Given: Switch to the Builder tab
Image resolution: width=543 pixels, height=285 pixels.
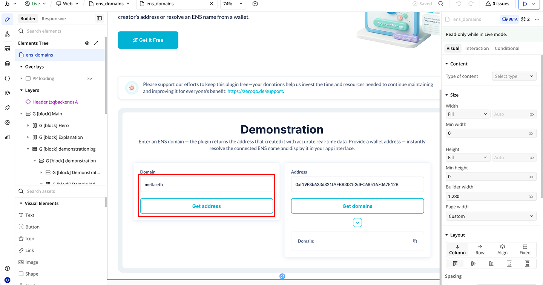Looking at the screenshot, I should click(28, 18).
